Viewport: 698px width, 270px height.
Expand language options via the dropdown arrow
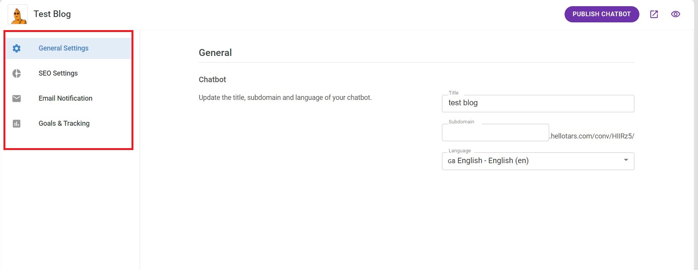(x=626, y=161)
